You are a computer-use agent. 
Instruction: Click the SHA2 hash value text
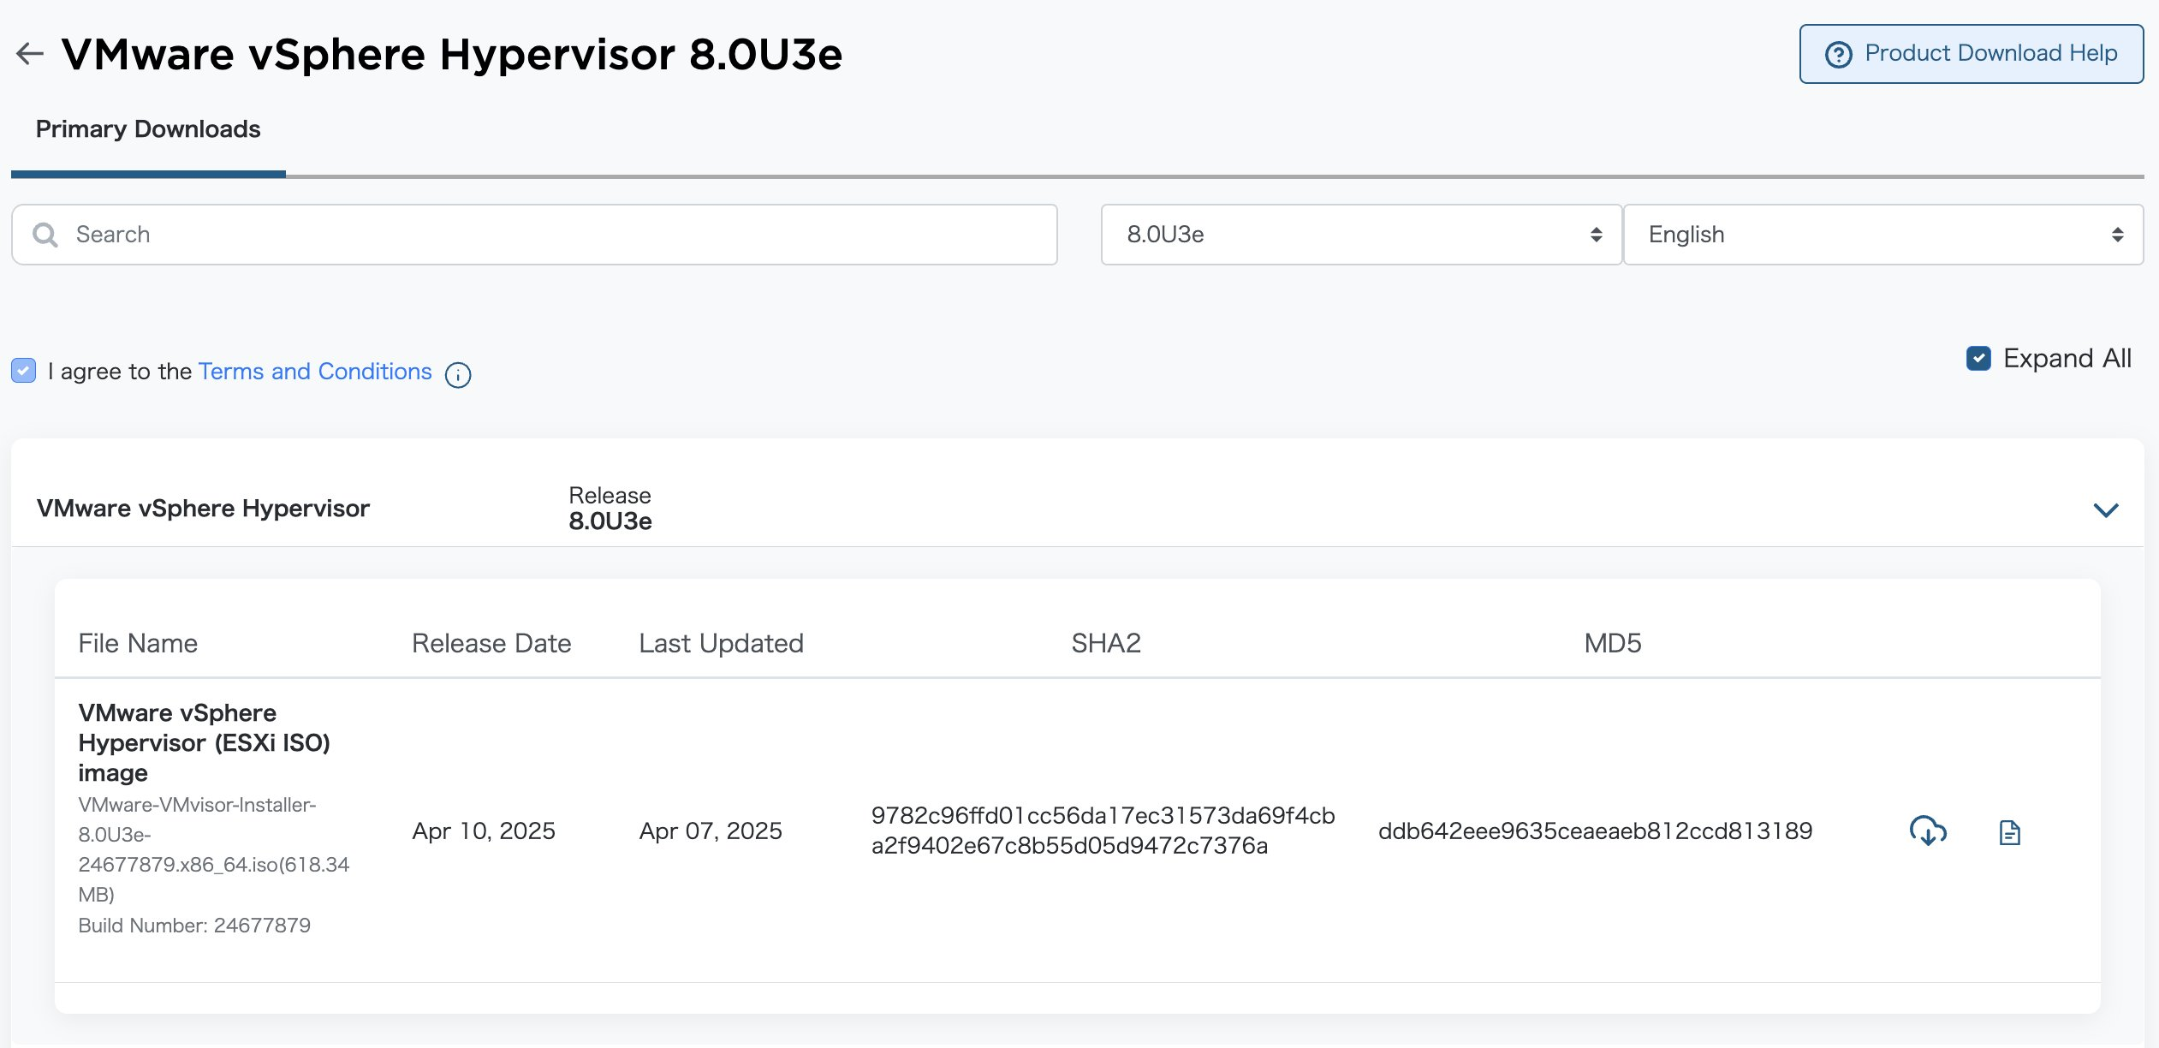(x=1103, y=831)
